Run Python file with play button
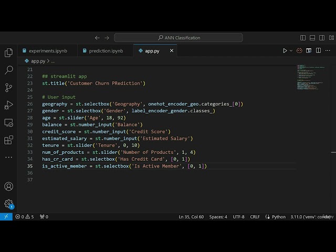336x252 pixels. pyautogui.click(x=285, y=50)
